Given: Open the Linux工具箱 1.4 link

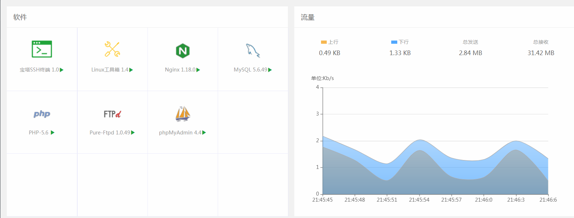Looking at the screenshot, I should point(110,70).
